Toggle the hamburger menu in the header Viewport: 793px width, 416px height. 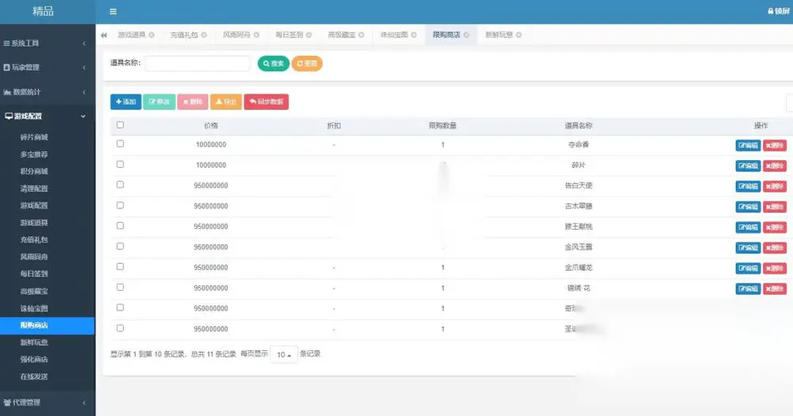[113, 12]
